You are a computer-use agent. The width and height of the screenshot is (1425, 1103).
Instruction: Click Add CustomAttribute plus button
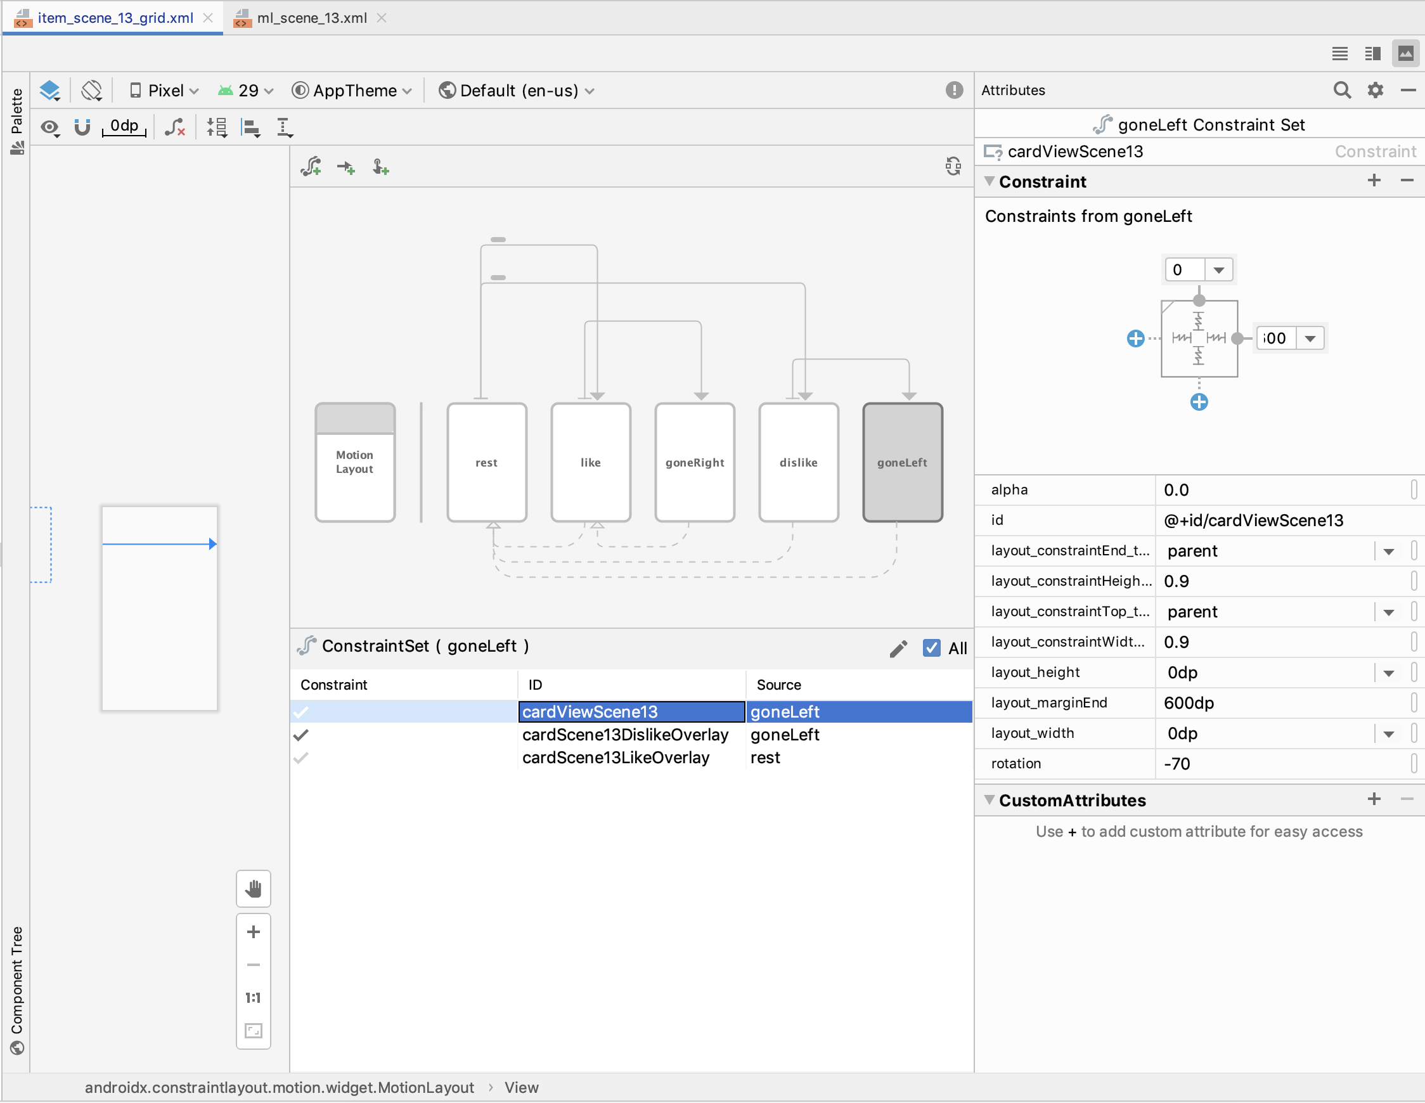click(x=1373, y=800)
